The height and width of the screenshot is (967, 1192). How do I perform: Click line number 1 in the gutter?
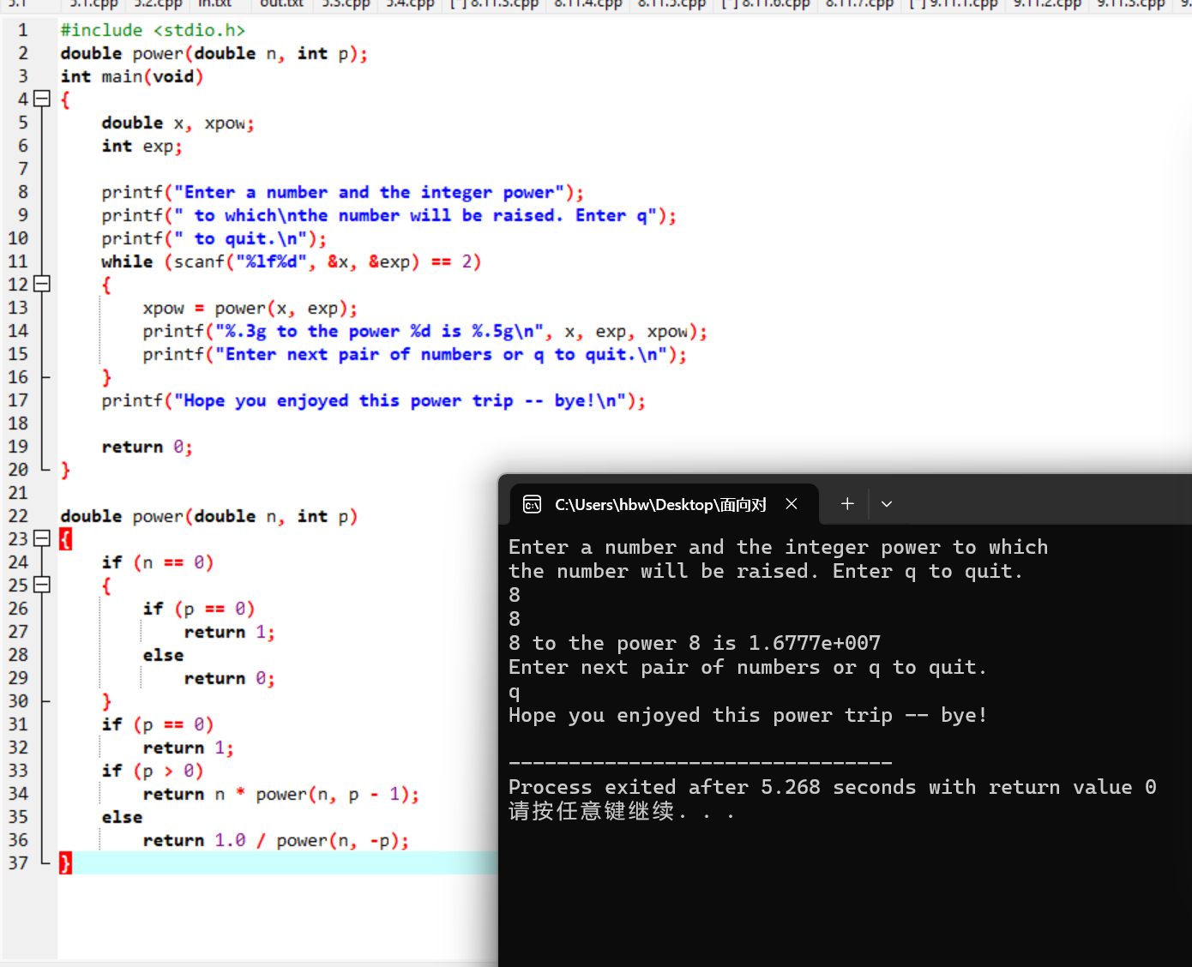(23, 30)
